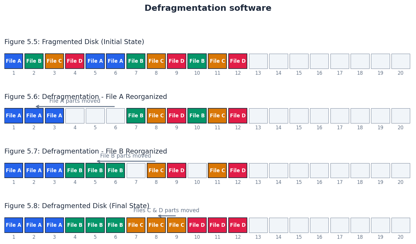Select the Figure 5.7 caption text
416x244 pixels.
[86, 151]
